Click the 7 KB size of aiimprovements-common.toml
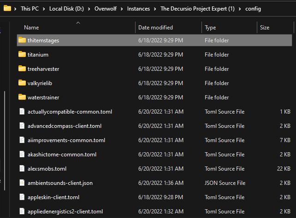296x218 pixels. point(285,140)
